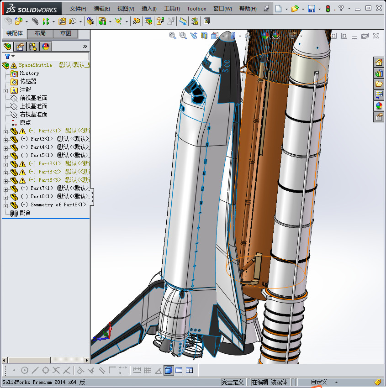Expand the Part7<1> tree node
The image size is (386, 388).
pyautogui.click(x=5, y=189)
